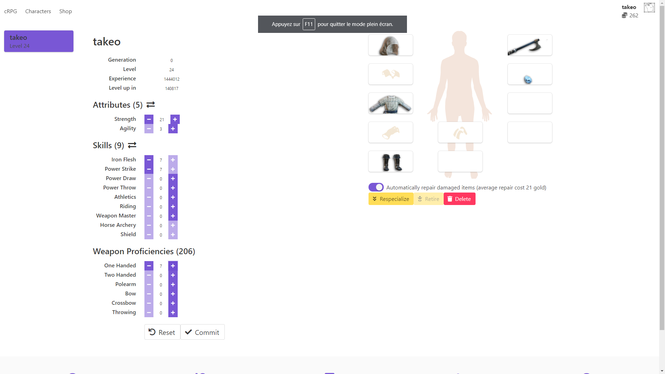Increase Strength with the plus button
The image size is (665, 374).
click(175, 119)
